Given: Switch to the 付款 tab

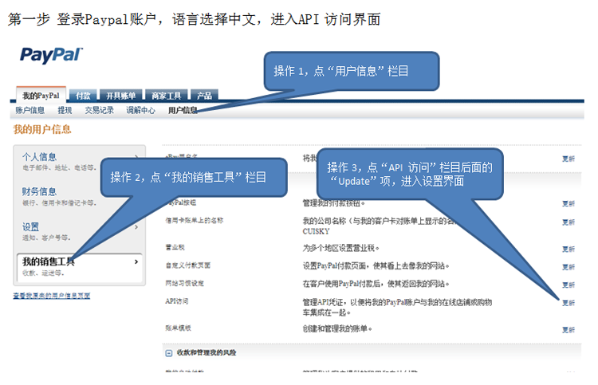Looking at the screenshot, I should click(83, 96).
